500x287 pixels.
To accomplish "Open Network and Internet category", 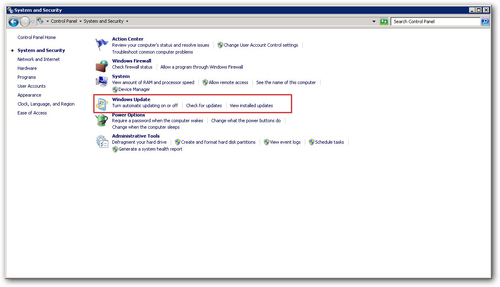I will (x=39, y=59).
